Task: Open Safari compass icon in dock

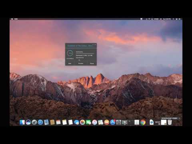Action: (x=40, y=122)
